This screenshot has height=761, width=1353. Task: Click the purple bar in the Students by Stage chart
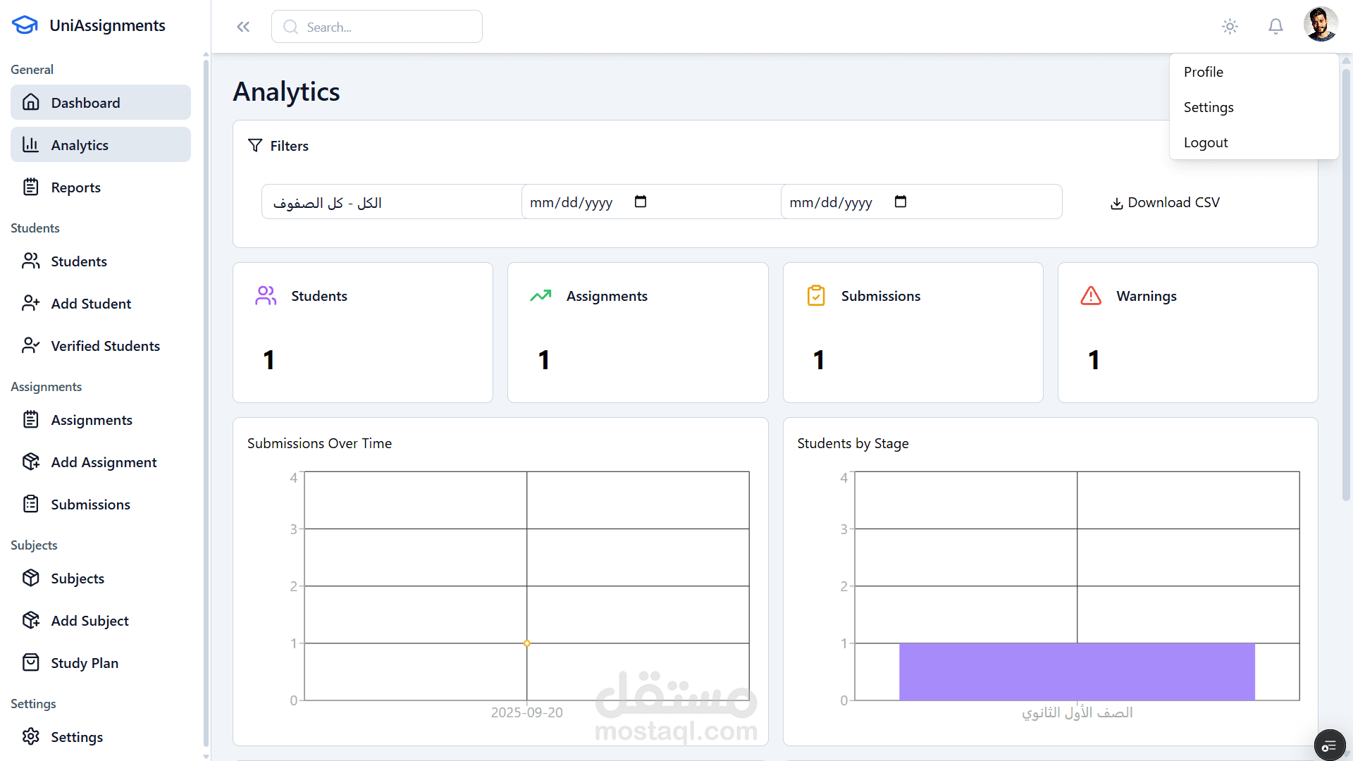coord(1077,672)
